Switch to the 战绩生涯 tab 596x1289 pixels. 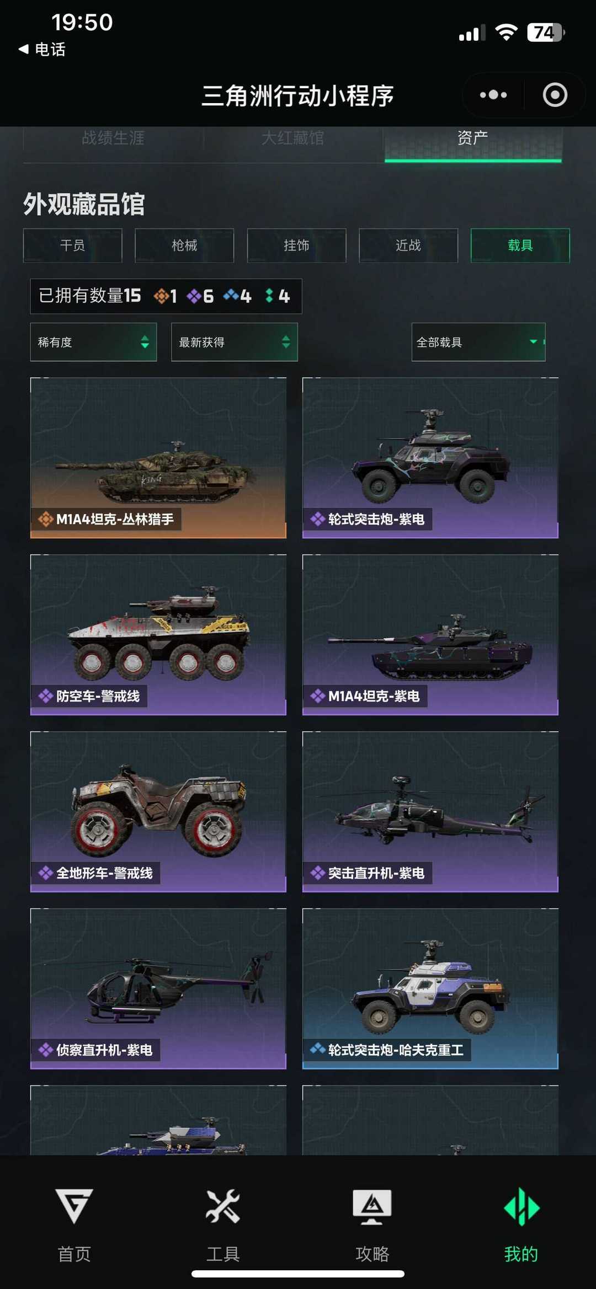pyautogui.click(x=113, y=138)
